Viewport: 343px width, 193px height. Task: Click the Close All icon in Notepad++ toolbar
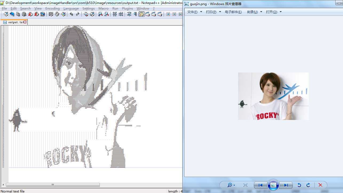tap(36, 14)
